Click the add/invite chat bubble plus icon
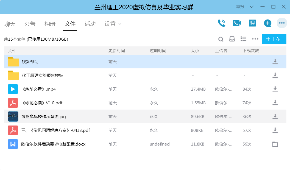 pos(267,23)
